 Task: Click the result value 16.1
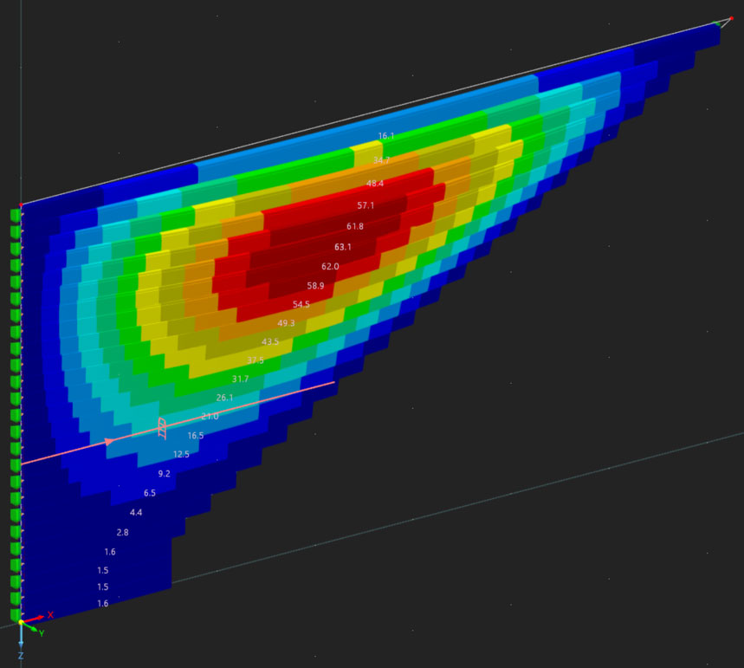[386, 136]
